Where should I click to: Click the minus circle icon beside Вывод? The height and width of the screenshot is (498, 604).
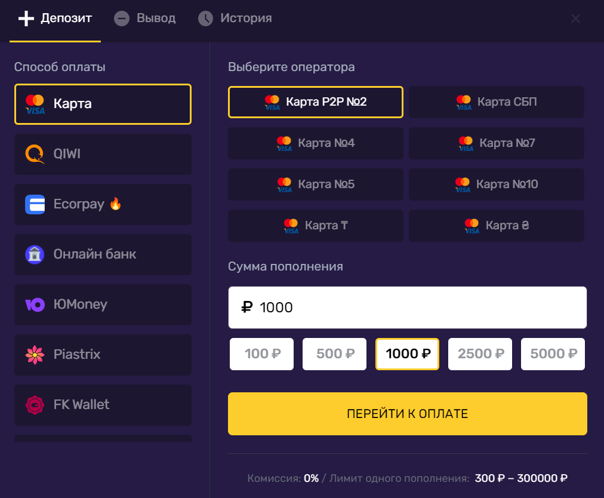tap(122, 19)
